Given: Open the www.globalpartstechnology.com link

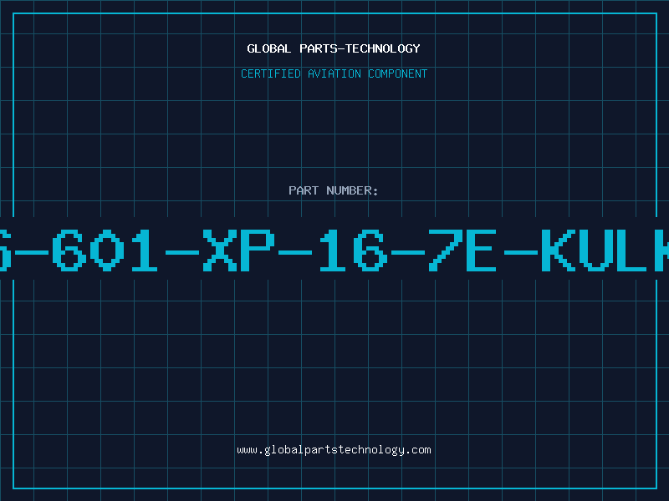Looking at the screenshot, I should (x=334, y=450).
